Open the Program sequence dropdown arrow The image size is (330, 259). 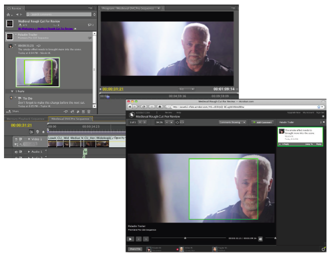pos(158,8)
